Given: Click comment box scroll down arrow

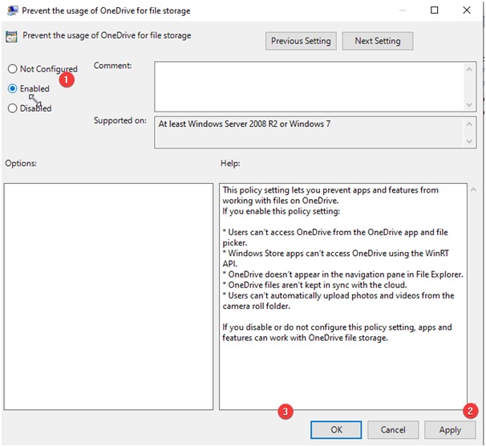Looking at the screenshot, I should coord(469,105).
